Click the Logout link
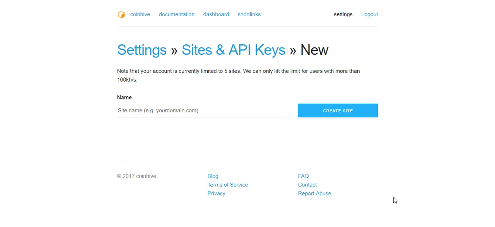 (370, 14)
